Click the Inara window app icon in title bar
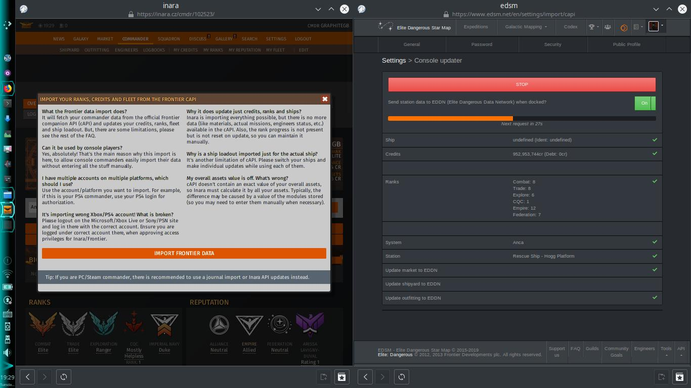This screenshot has height=388, width=691. point(24,9)
